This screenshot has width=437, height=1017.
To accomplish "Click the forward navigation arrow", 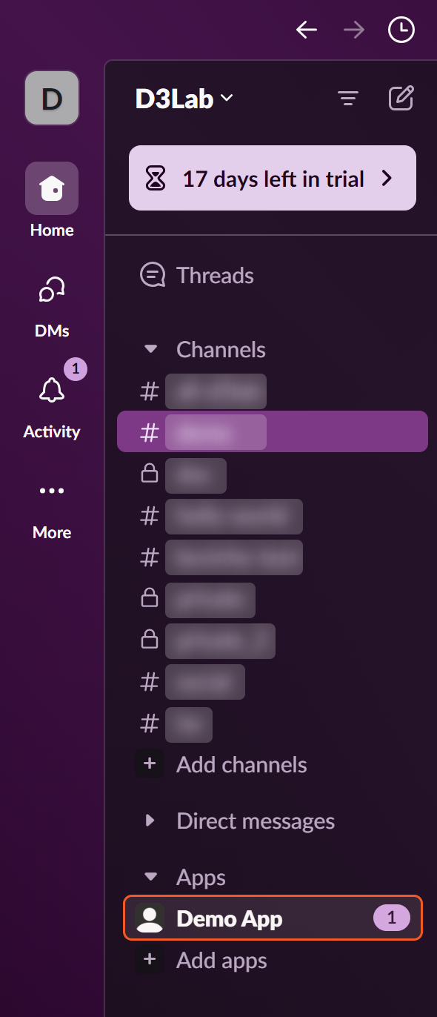I will tap(354, 30).
